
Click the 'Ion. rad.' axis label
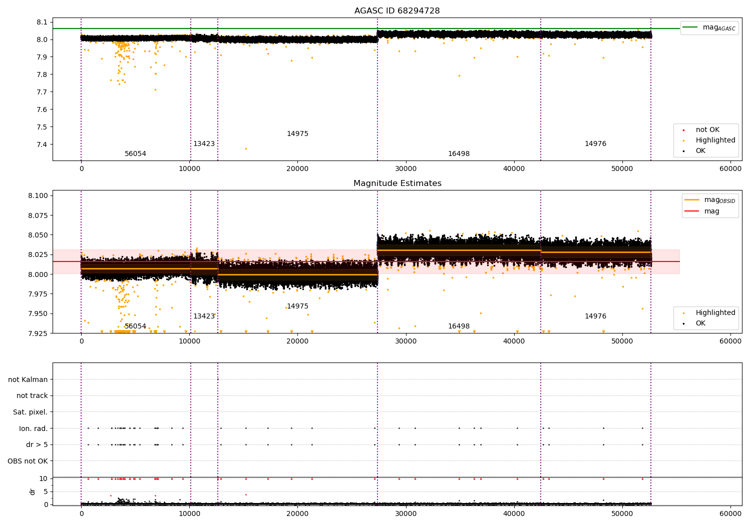34,428
